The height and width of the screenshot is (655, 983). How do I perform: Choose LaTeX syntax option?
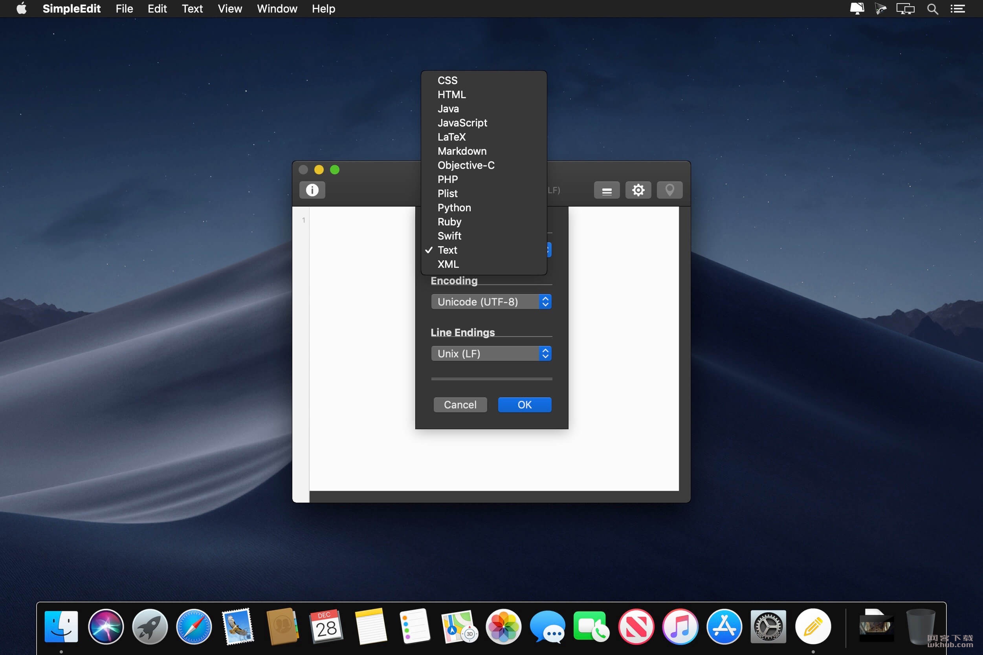484,137
